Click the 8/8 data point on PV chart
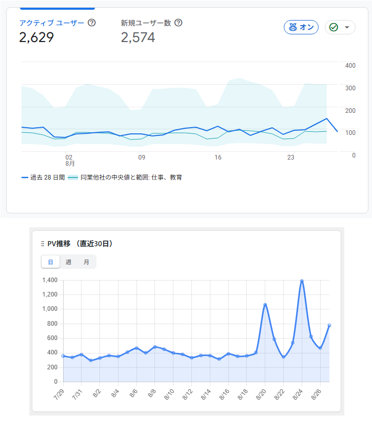 click(x=155, y=347)
